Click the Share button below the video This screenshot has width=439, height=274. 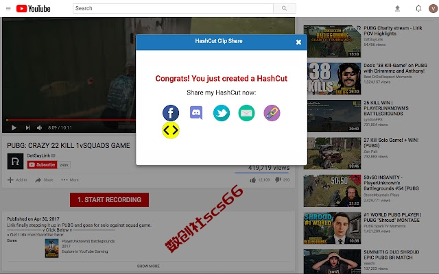point(44,179)
